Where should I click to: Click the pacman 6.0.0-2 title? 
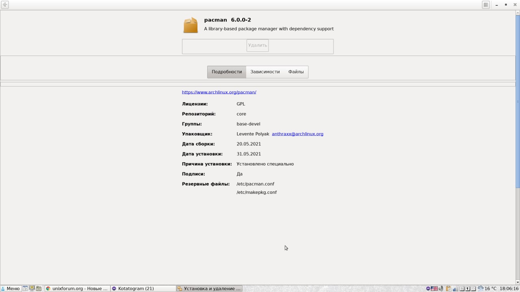[227, 20]
